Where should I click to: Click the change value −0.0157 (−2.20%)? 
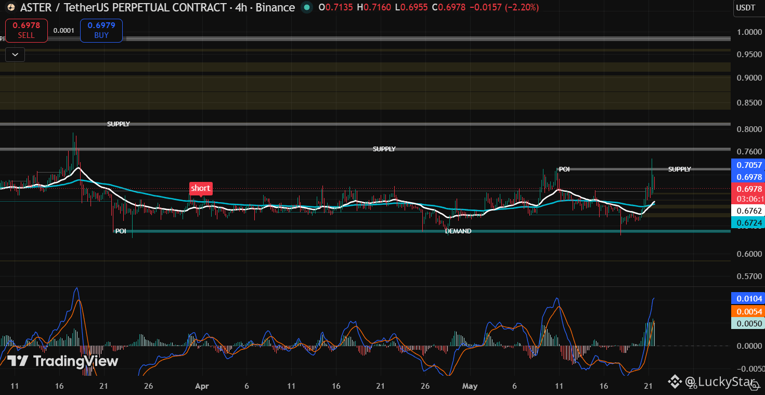pos(504,7)
